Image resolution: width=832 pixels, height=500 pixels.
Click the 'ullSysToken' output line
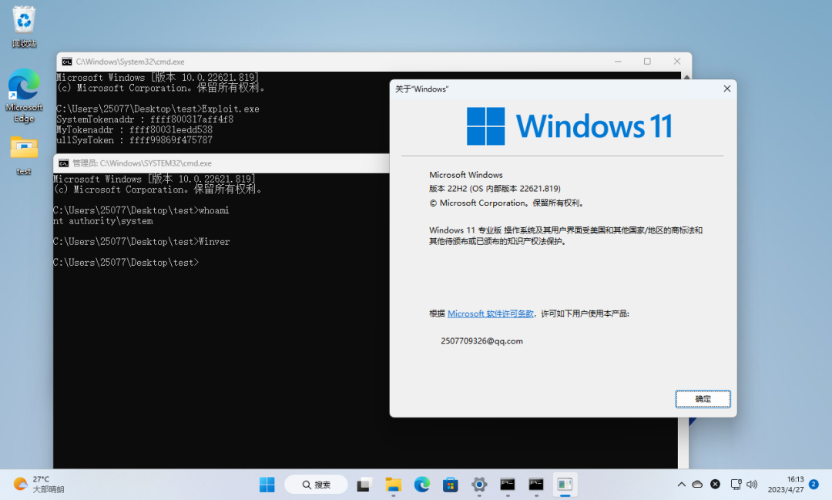134,140
